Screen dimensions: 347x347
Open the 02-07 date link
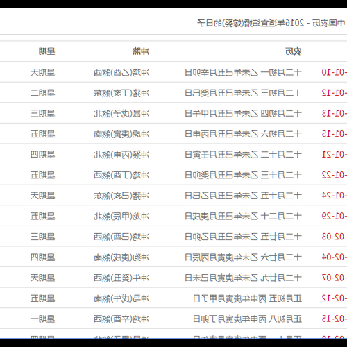pos(335,278)
